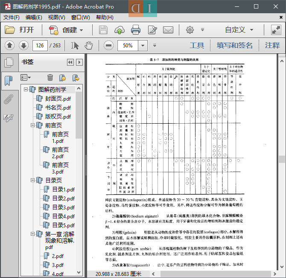Open the 封面页.pdf bookmark

pos(58,98)
